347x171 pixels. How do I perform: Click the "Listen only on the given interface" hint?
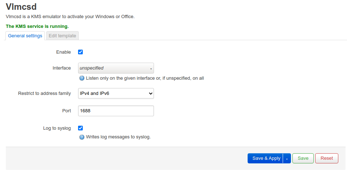coord(145,78)
